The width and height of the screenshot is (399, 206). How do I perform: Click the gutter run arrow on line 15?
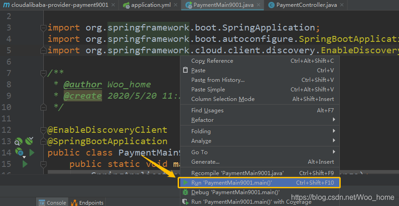point(25,164)
